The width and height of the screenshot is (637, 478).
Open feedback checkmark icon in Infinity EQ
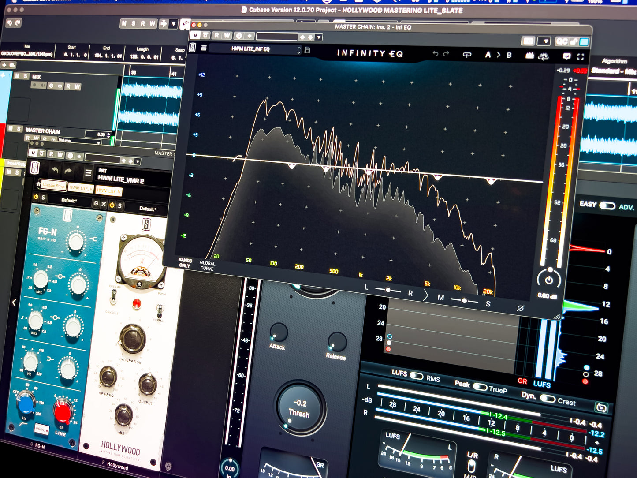(x=567, y=56)
